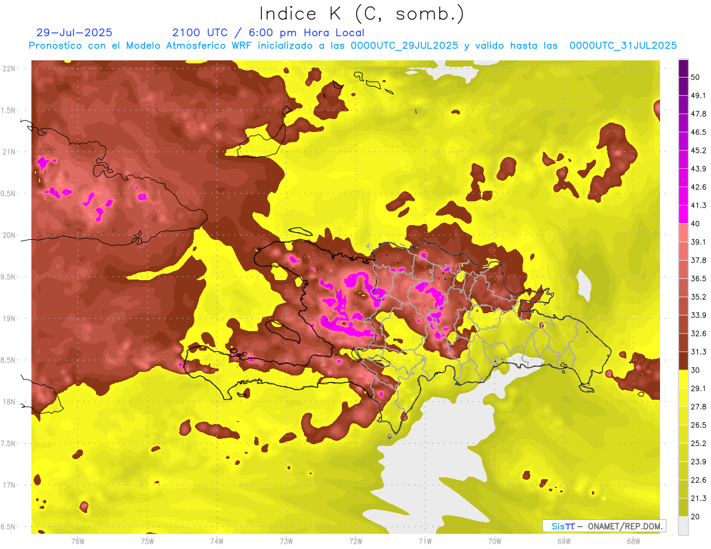Click legend value '26.5'

coord(699,425)
